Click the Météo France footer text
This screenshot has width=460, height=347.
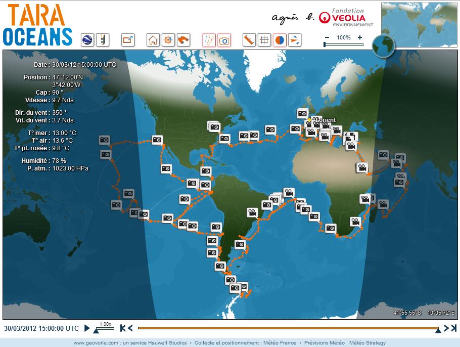coord(280,342)
